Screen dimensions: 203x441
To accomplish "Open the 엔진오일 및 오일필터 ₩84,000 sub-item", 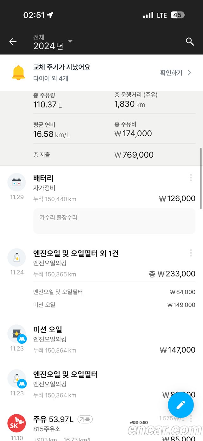I will (x=114, y=292).
